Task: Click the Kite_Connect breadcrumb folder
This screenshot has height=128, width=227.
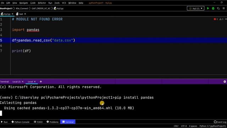Action: [x=22, y=9]
